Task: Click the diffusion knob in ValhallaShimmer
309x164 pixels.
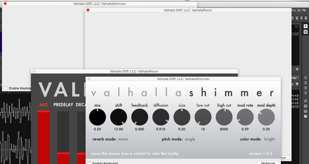Action: [x=161, y=117]
